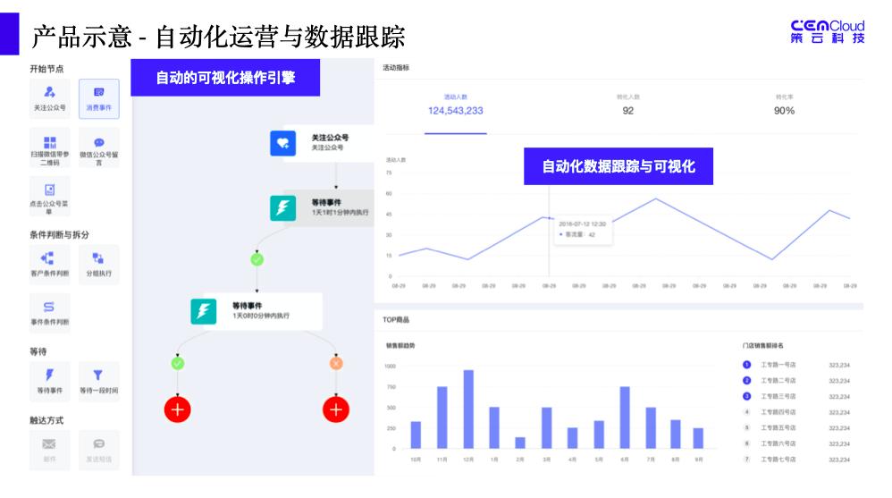
Task: Pick the 分组执行 group execution node
Action: click(99, 265)
